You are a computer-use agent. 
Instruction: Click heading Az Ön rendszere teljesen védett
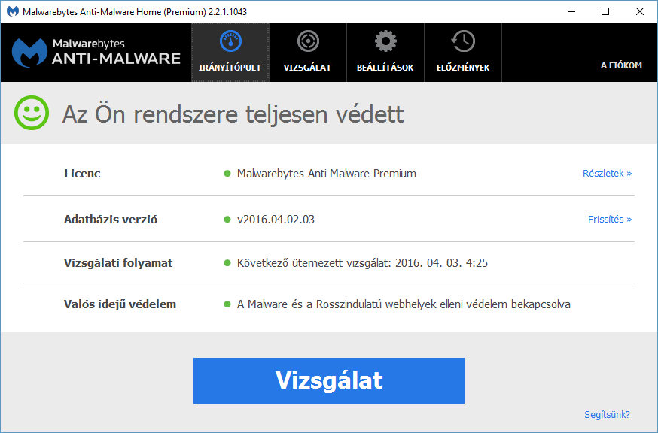click(233, 114)
